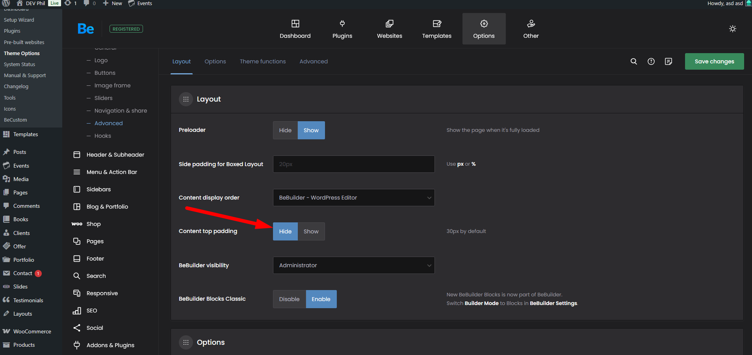Open the search magnifier icon in toolbar
This screenshot has width=752, height=355.
(x=633, y=61)
